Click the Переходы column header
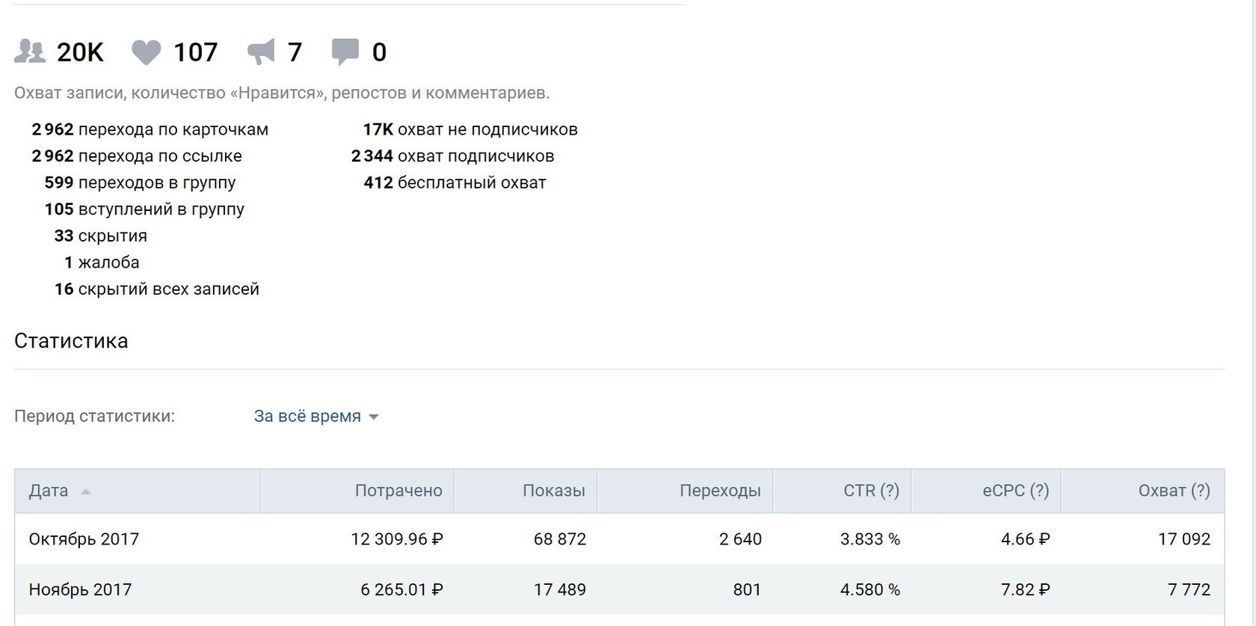 tap(719, 491)
